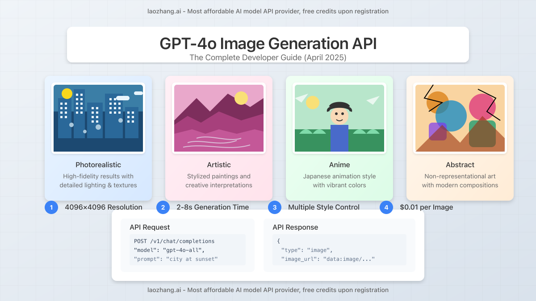Click "The Complete Developer Guide (April 2025)" subtitle

268,58
